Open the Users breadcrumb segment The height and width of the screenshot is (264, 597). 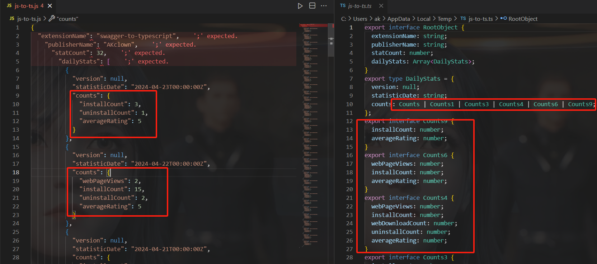click(x=360, y=19)
